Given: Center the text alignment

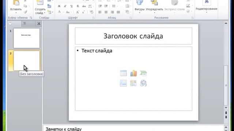Looking at the screenshot, I should [106, 12].
